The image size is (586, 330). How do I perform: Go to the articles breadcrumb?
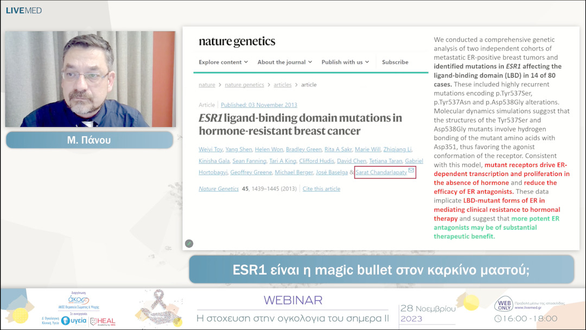282,85
